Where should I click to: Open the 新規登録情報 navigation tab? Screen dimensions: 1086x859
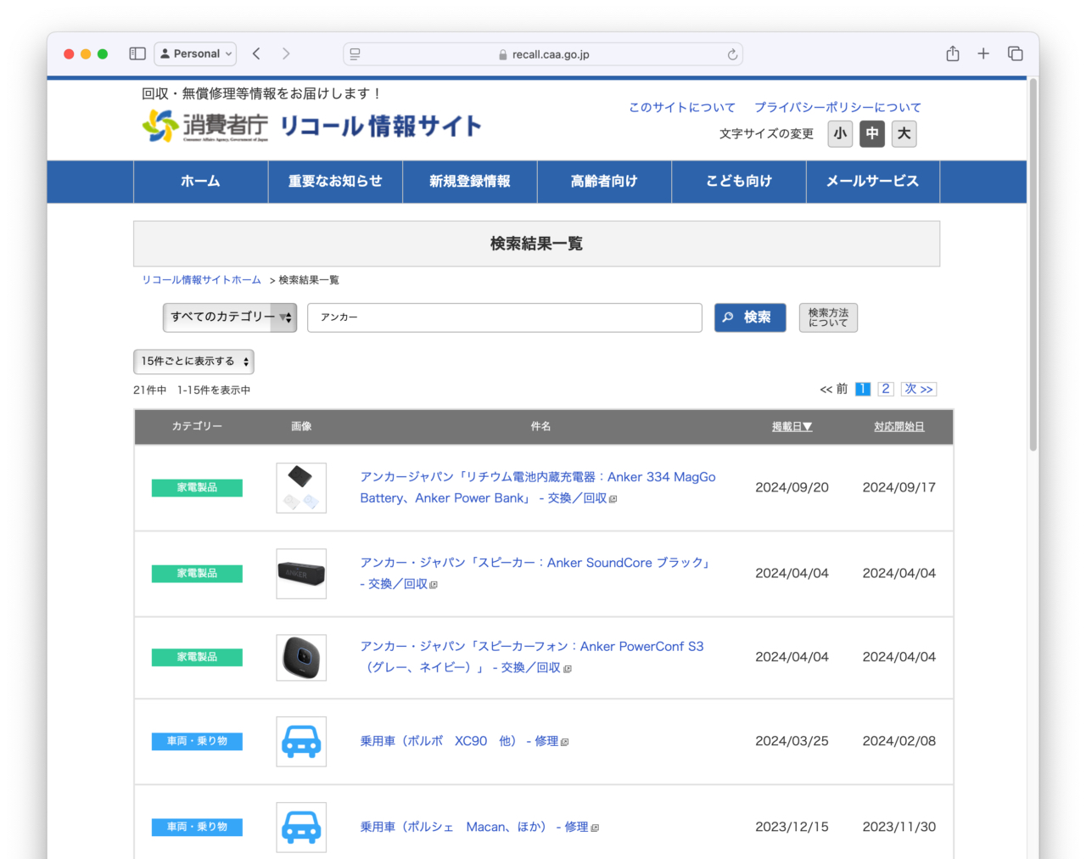pyautogui.click(x=470, y=182)
